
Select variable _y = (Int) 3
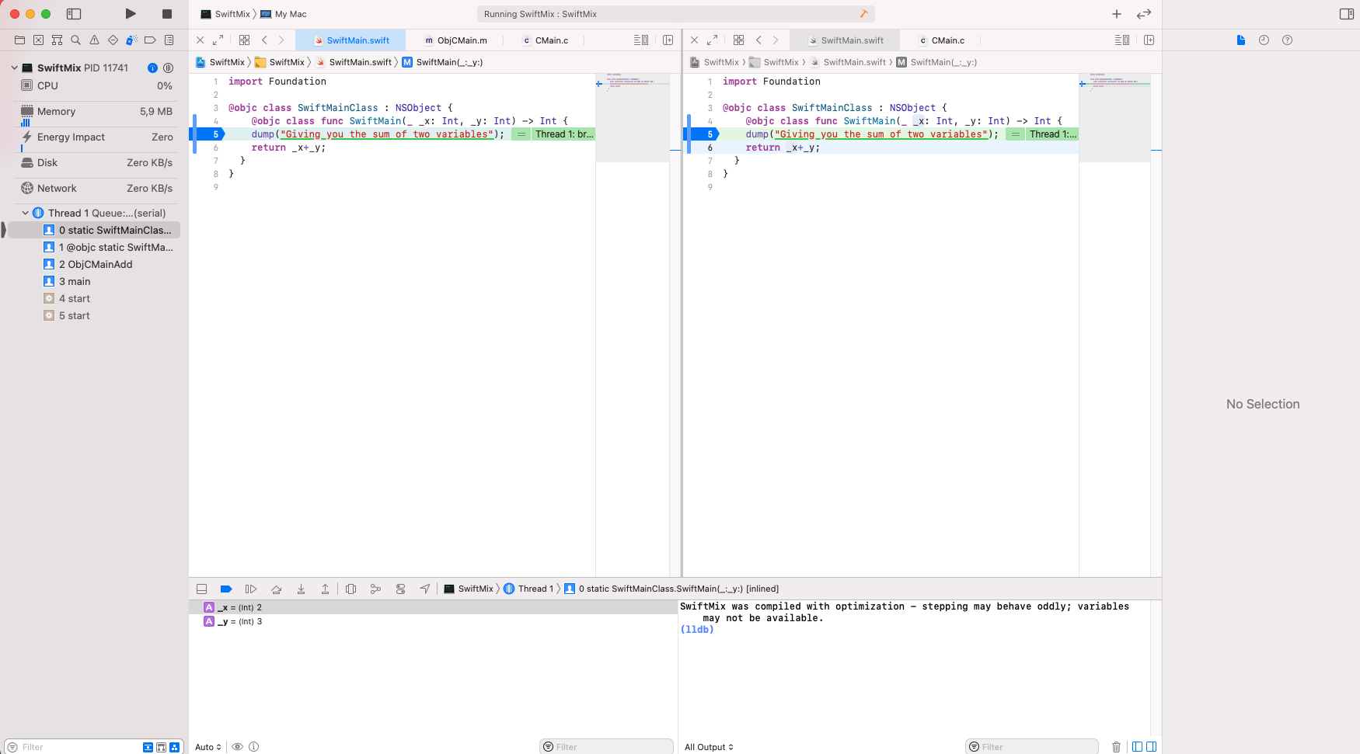pyautogui.click(x=434, y=621)
